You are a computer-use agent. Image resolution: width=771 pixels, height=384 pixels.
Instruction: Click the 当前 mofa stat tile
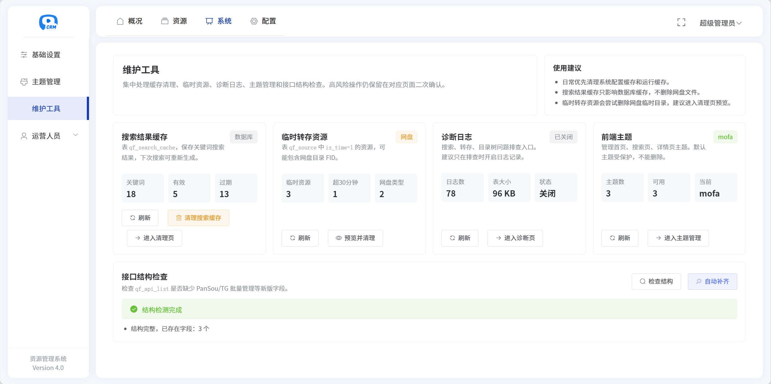coord(716,188)
